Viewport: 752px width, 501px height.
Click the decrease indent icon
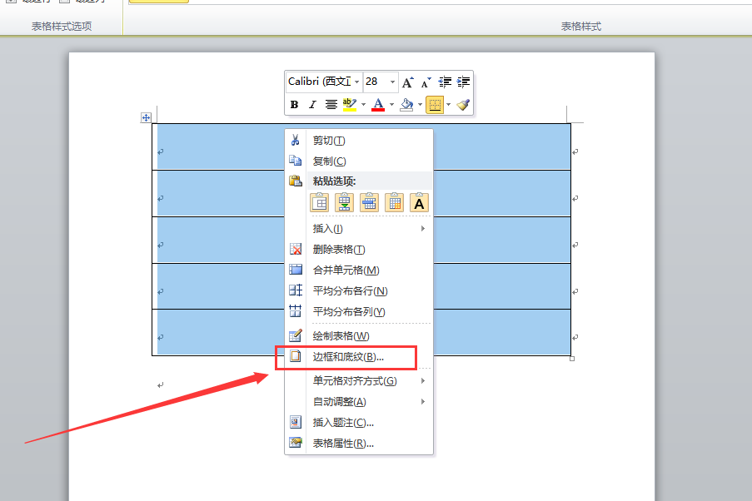445,82
